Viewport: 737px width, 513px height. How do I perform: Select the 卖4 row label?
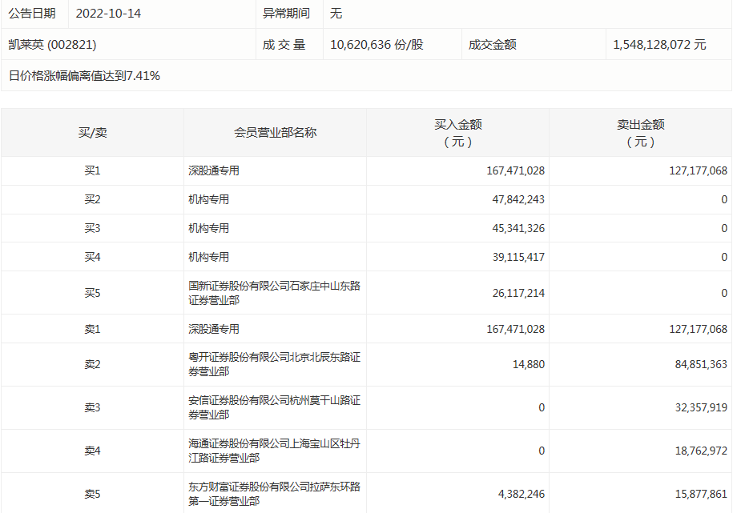(93, 451)
